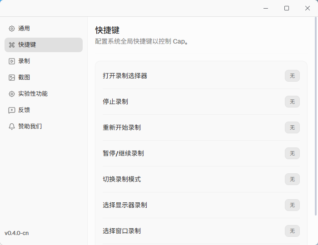Open the 截图 settings page

tap(44, 78)
